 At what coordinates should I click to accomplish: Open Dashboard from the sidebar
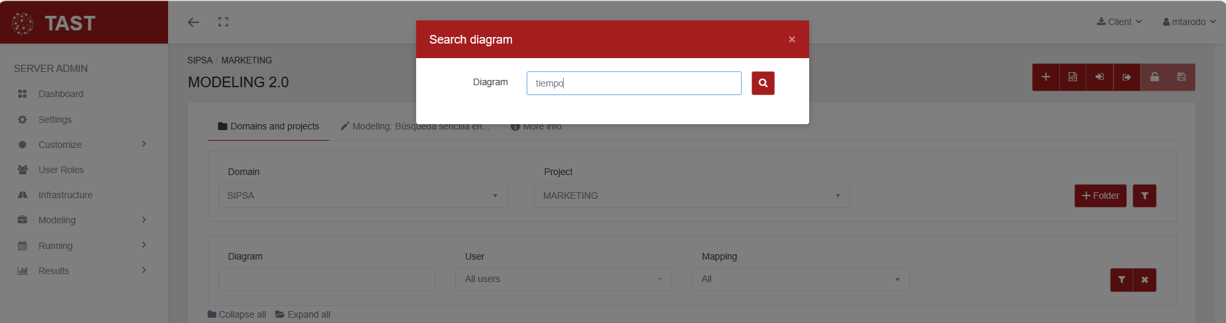pos(60,94)
